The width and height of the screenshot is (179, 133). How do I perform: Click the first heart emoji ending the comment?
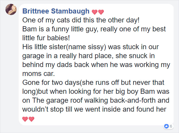click(x=25, y=119)
